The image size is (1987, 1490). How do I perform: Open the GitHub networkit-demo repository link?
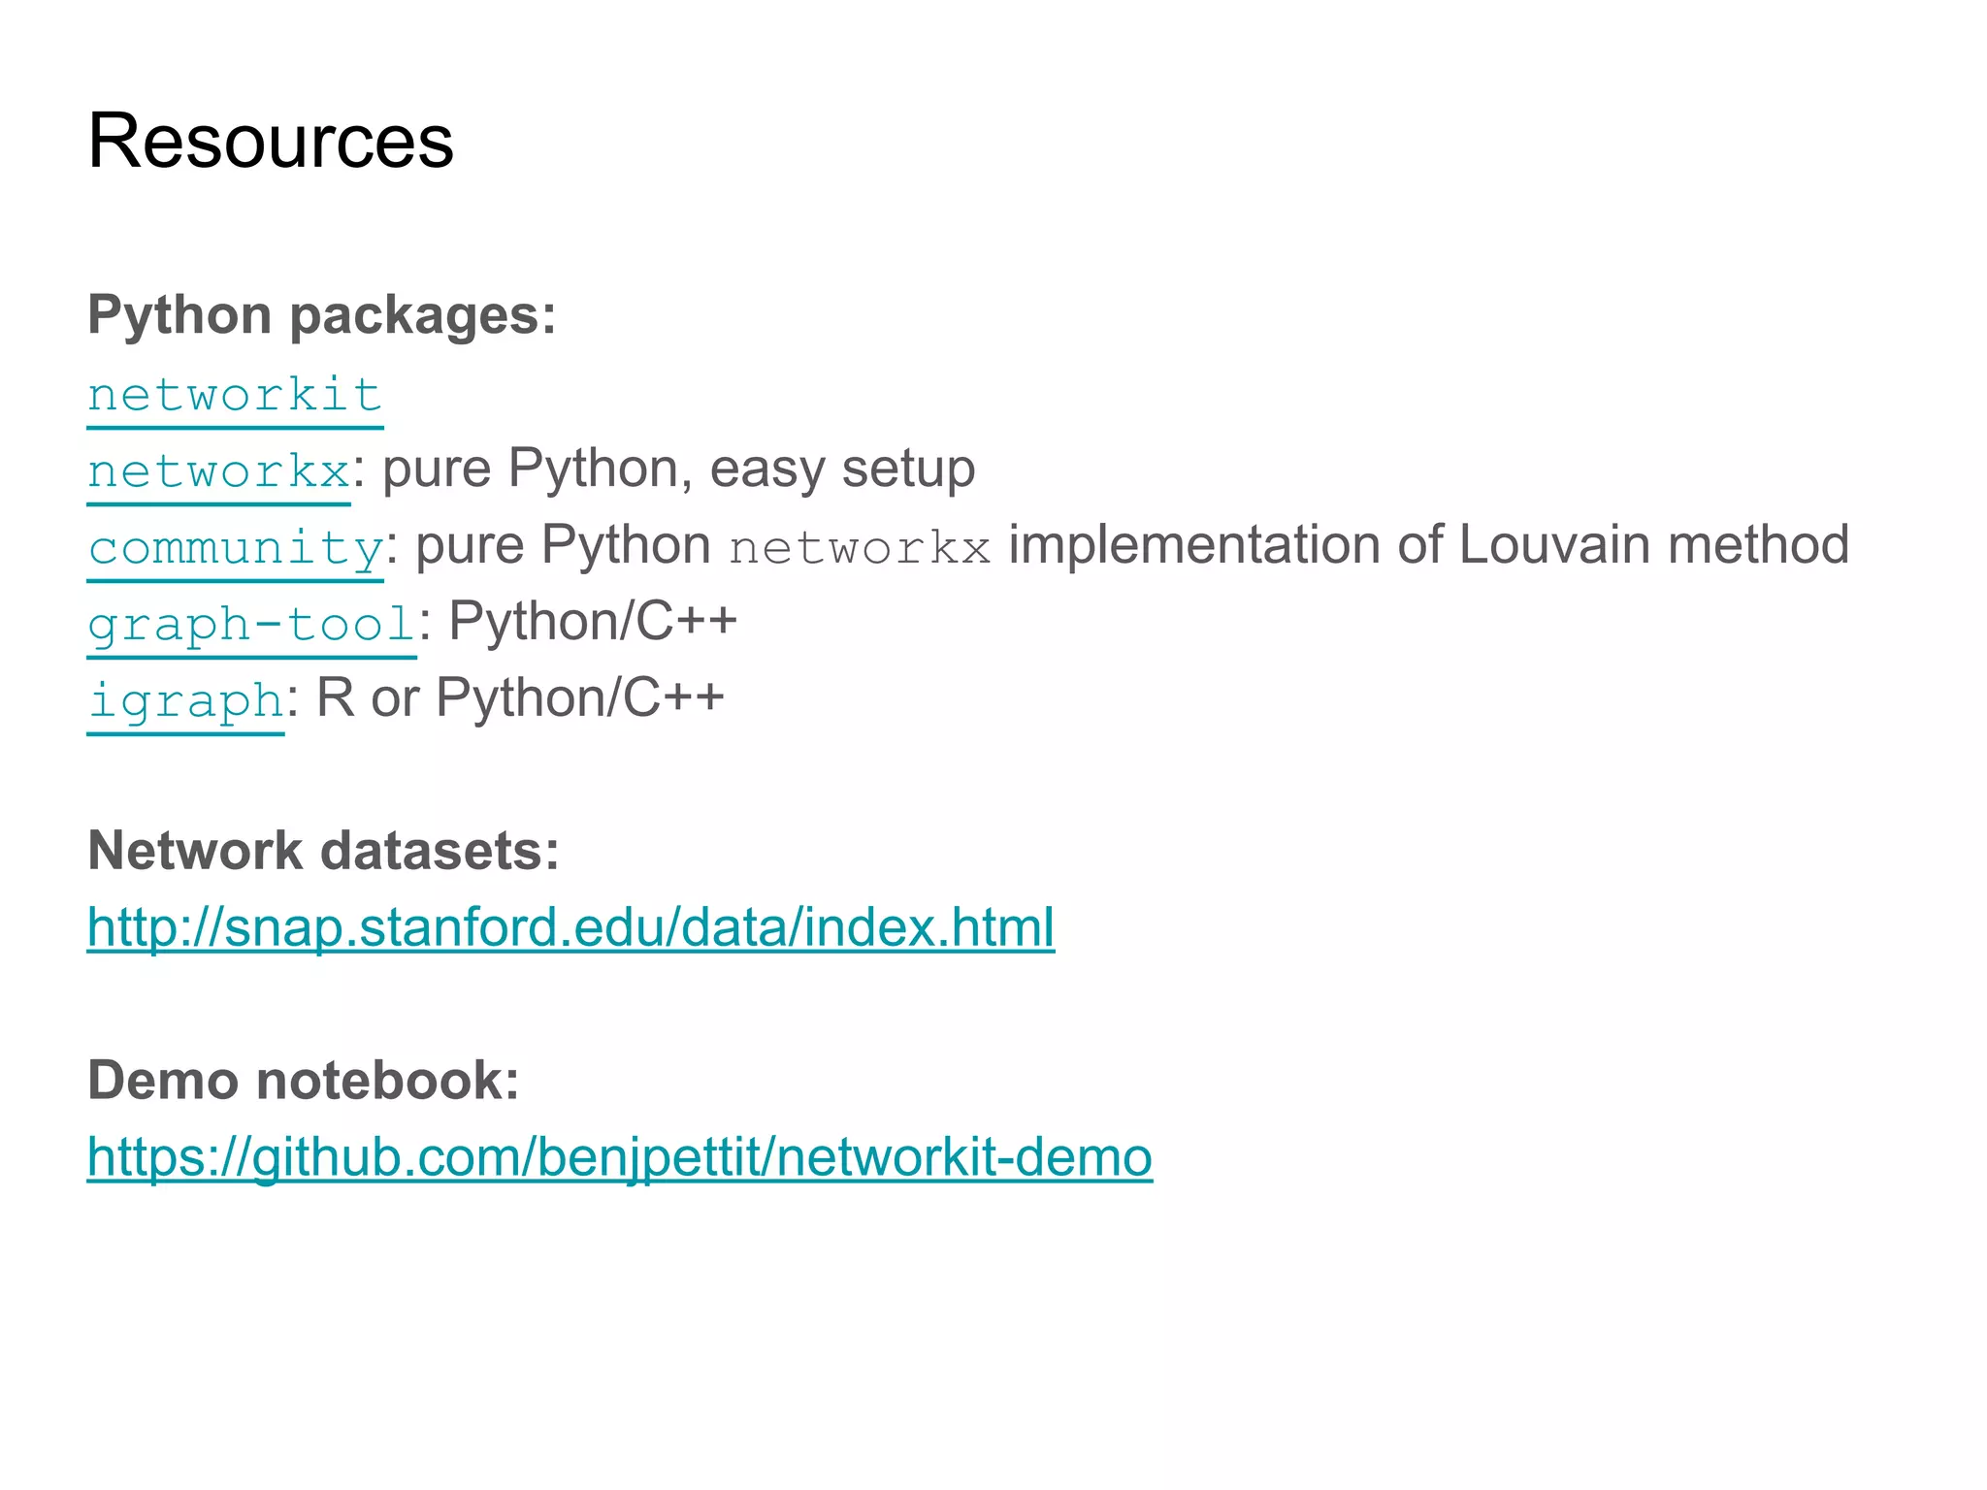tap(619, 1156)
